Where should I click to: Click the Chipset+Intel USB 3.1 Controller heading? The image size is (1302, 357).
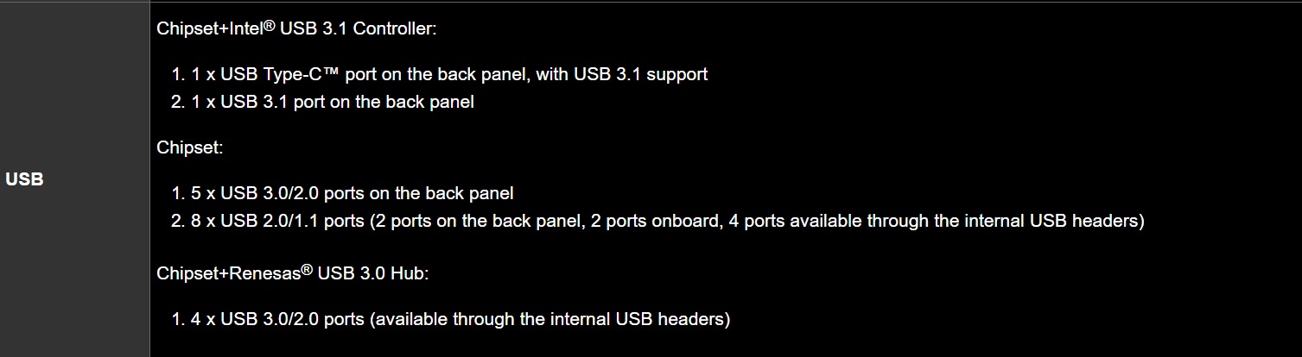[x=296, y=28]
